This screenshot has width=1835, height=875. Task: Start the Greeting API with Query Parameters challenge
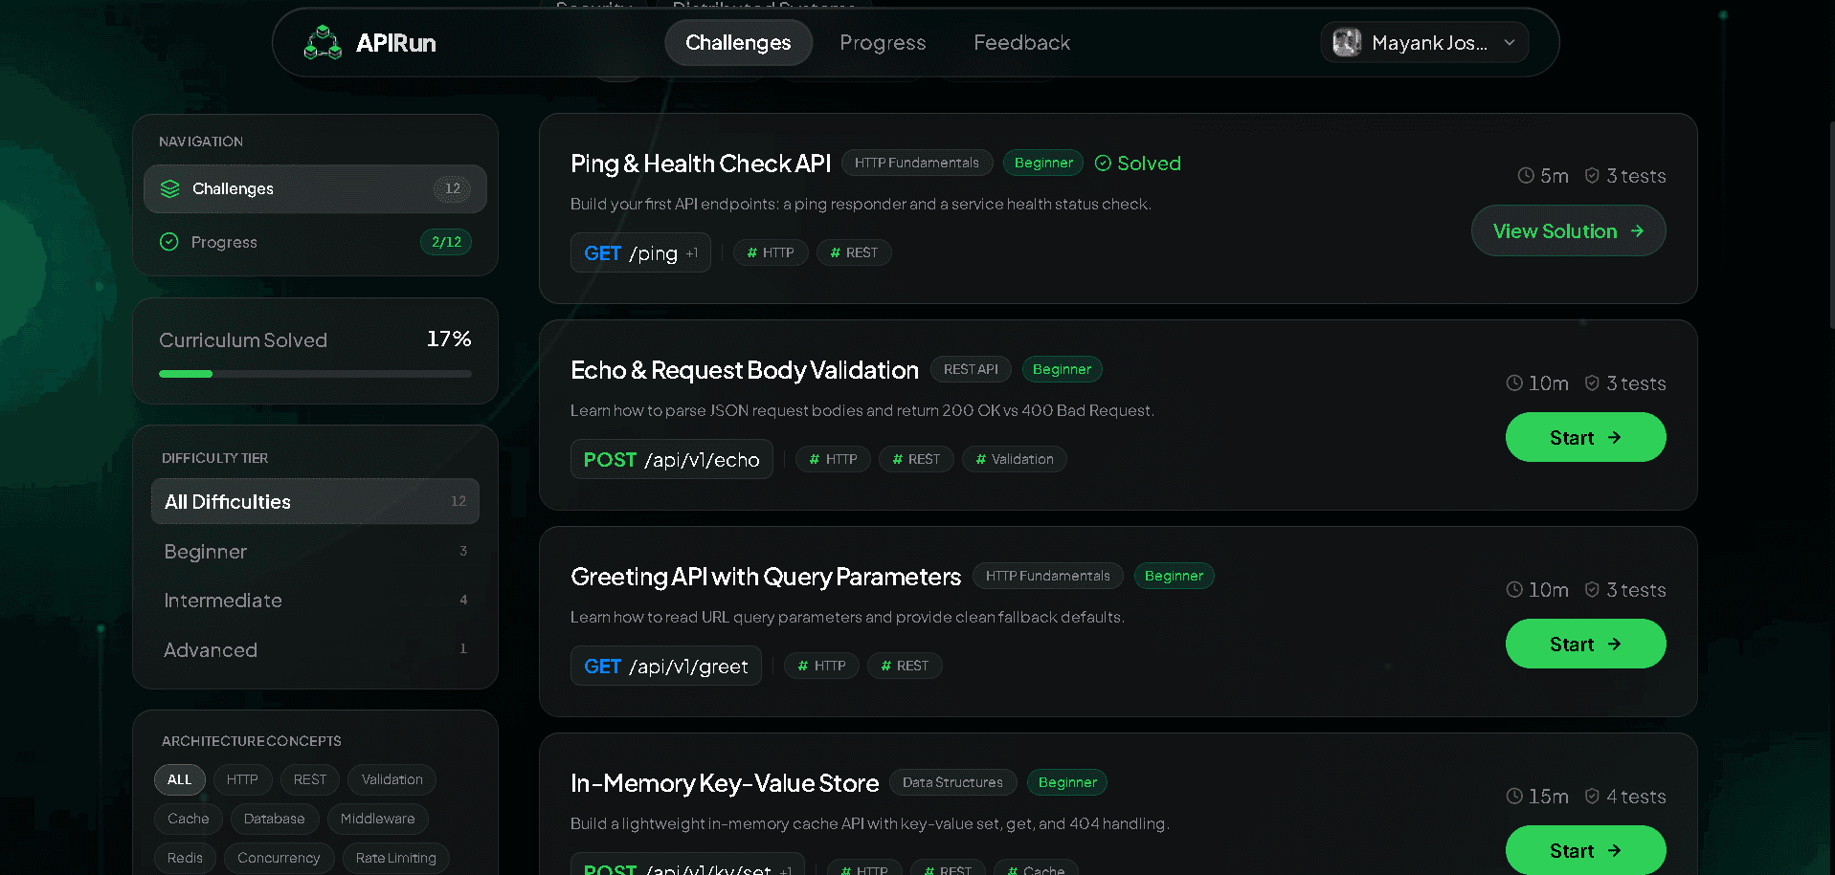coord(1585,644)
